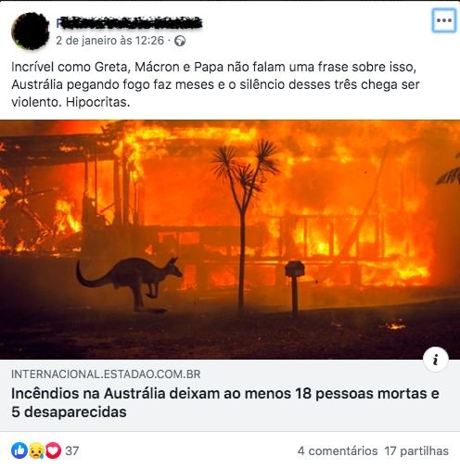Click the sad face reaction icon
The width and height of the screenshot is (460, 469).
[36, 450]
